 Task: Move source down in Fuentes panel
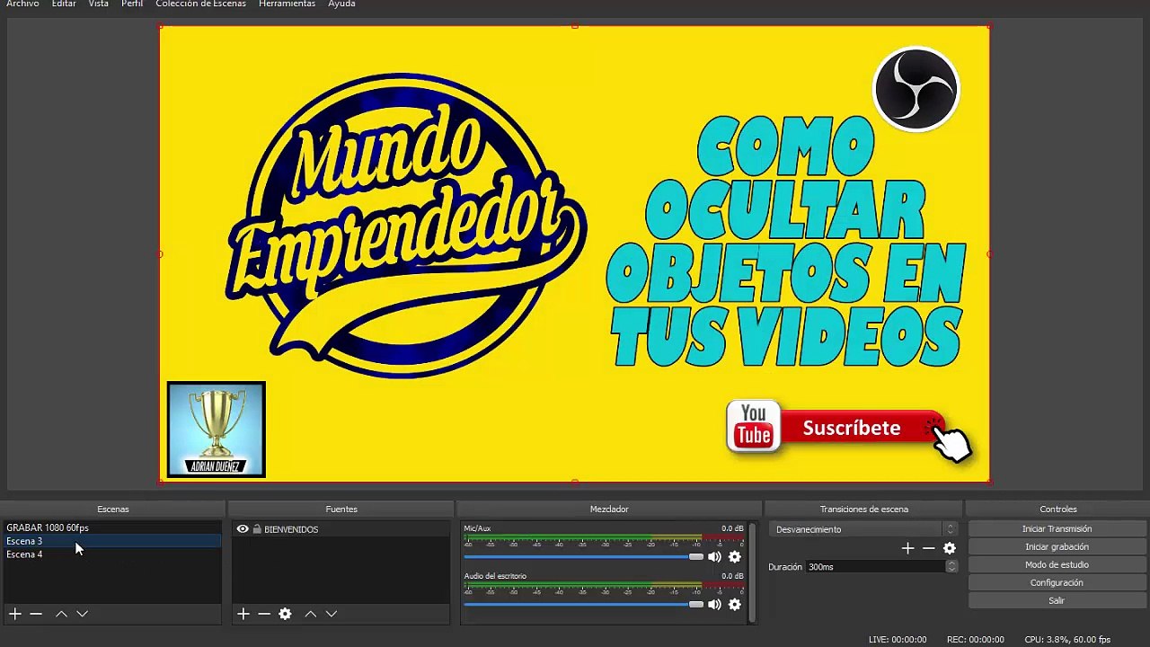[332, 614]
